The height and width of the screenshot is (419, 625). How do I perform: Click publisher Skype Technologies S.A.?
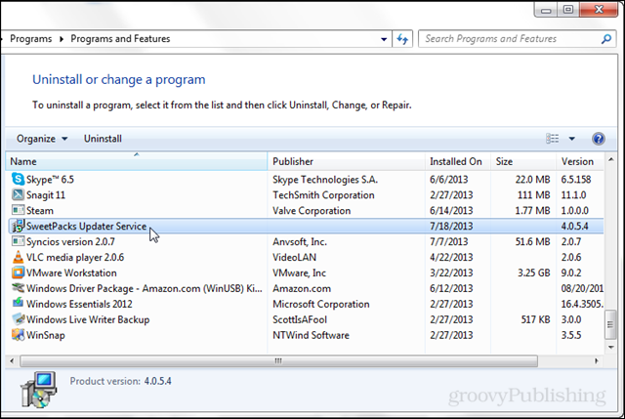click(x=325, y=180)
